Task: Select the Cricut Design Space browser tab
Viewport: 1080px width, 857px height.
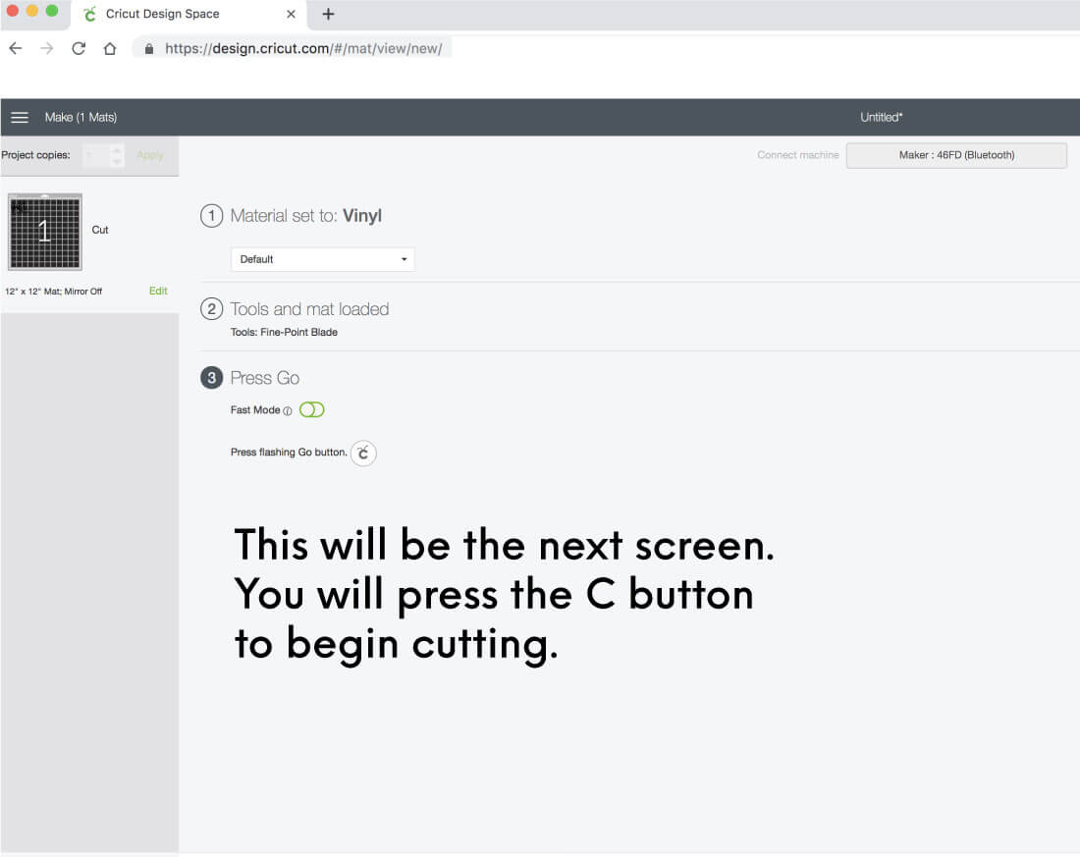Action: [x=189, y=15]
